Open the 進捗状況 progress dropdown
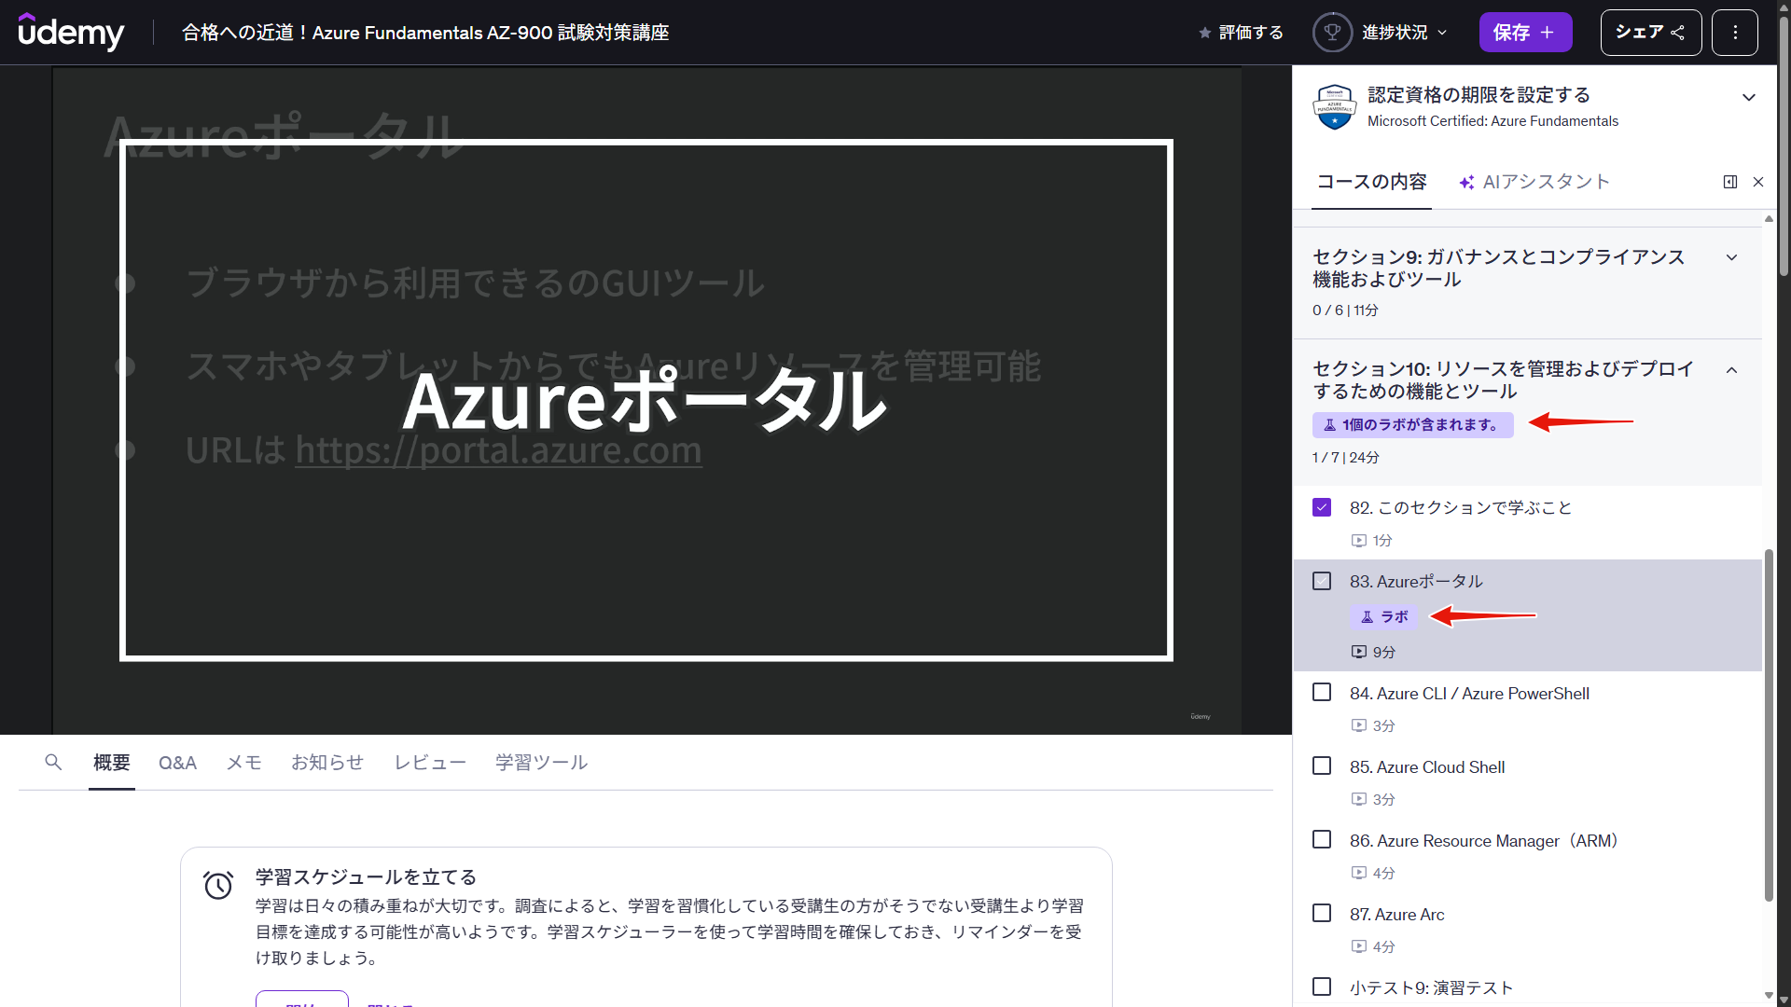Image resolution: width=1791 pixels, height=1007 pixels. coord(1381,33)
